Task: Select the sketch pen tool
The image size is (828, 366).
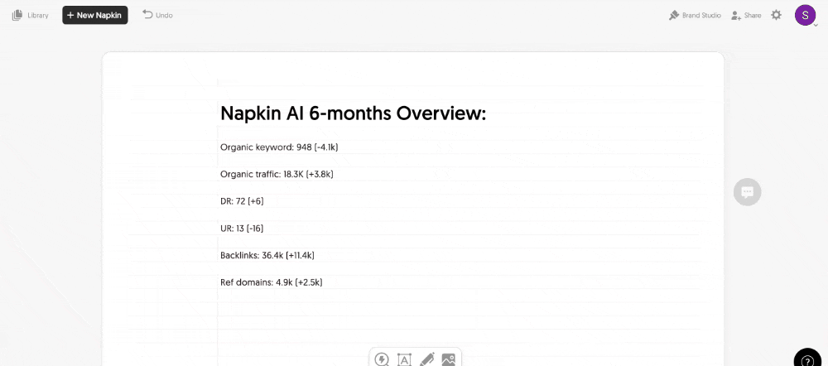Action: (426, 359)
